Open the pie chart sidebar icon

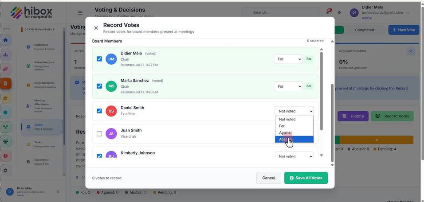6,156
